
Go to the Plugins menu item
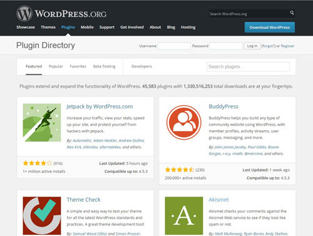point(68,27)
